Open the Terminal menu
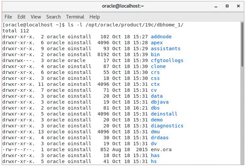 [x=75, y=17]
